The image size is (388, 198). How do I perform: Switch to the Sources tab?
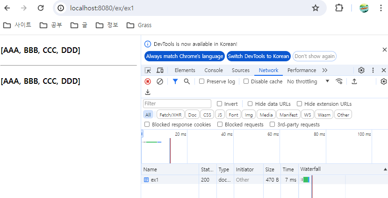coord(241,70)
